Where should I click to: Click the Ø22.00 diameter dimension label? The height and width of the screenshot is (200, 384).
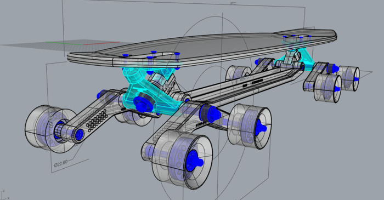coord(61,163)
